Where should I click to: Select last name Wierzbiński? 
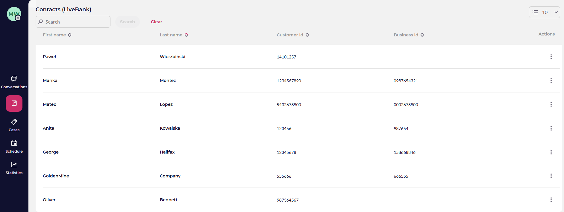[172, 57]
